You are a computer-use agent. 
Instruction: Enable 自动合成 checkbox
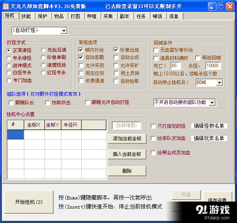(116, 57)
